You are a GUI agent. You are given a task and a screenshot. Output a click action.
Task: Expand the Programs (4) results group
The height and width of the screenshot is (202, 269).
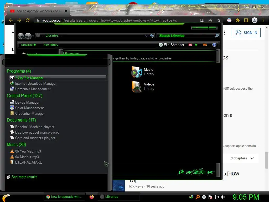[19, 71]
